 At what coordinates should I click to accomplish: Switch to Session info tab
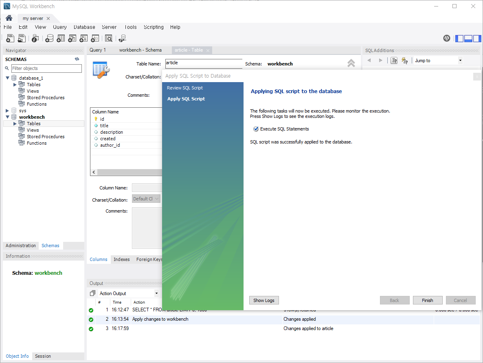(x=43, y=356)
